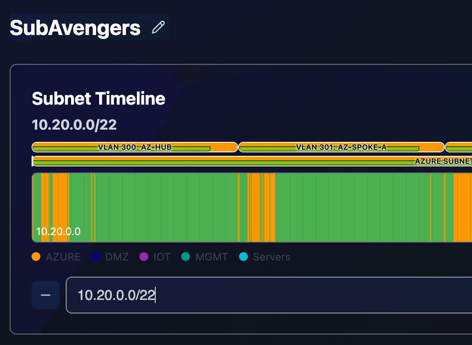This screenshot has height=345, width=472.
Task: Toggle the IOT legend label
Action: (162, 257)
